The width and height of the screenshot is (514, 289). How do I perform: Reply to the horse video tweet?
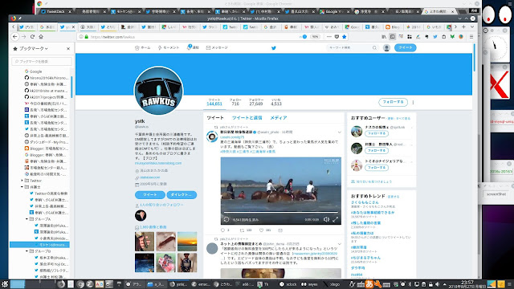[223, 230]
